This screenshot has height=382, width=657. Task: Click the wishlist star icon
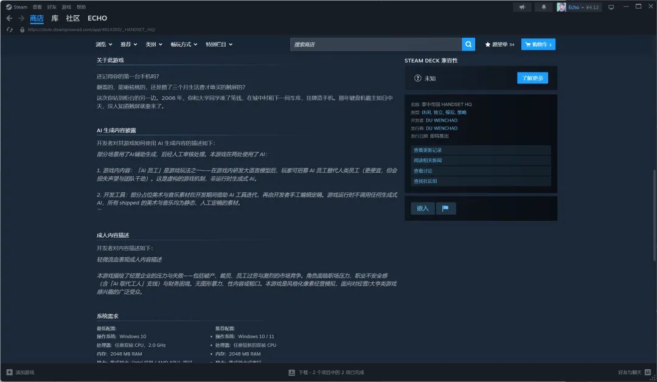(x=488, y=44)
